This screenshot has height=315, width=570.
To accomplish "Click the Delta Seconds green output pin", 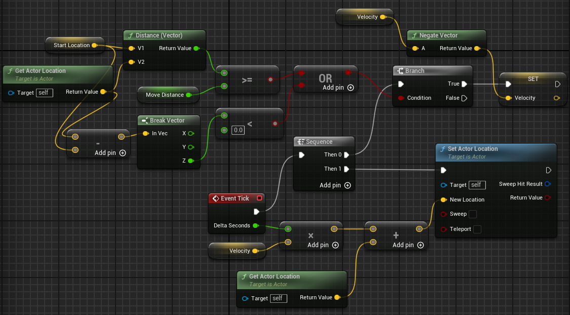I will (x=255, y=226).
